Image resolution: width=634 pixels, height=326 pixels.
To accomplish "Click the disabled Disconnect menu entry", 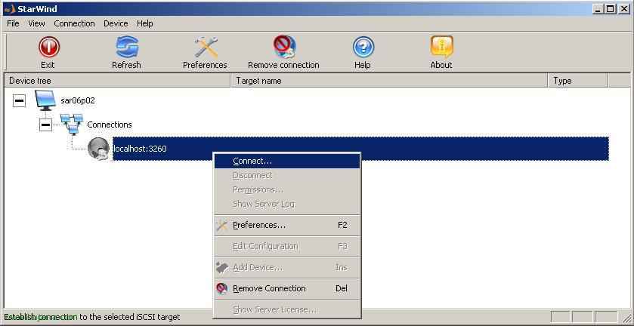I will 286,175.
